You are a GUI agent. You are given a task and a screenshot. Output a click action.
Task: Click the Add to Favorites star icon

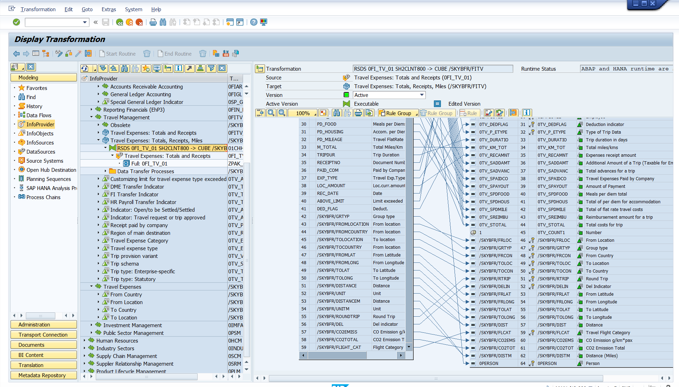pyautogui.click(x=146, y=69)
